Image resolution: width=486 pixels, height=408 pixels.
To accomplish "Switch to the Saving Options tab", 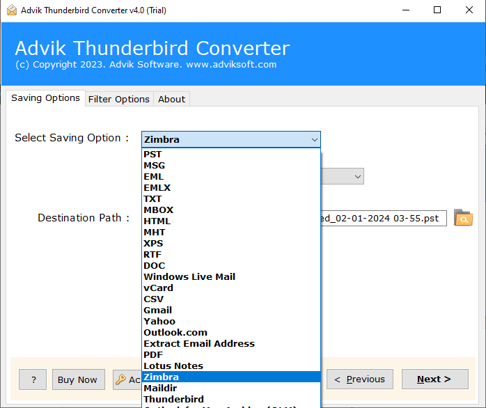I will tap(45, 98).
